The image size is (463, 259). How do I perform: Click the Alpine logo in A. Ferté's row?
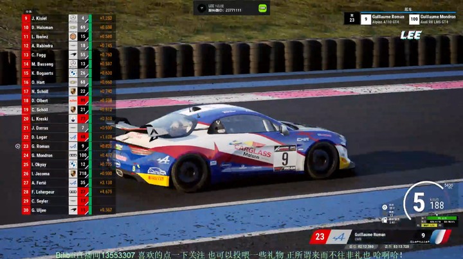click(x=73, y=183)
